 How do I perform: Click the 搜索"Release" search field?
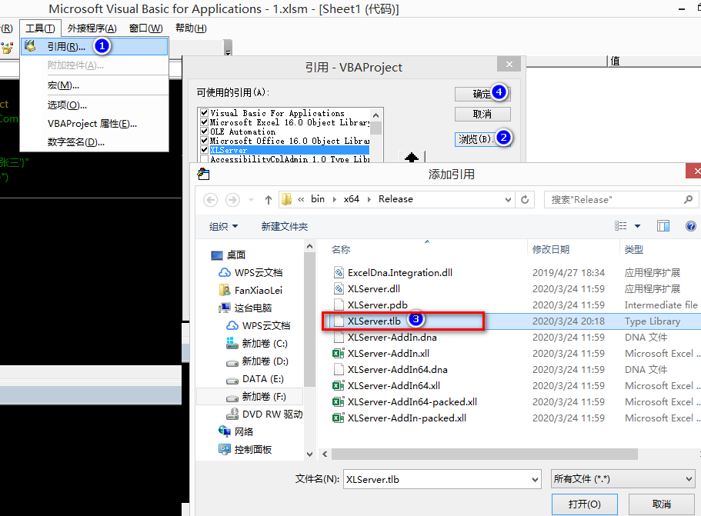pyautogui.click(x=616, y=200)
